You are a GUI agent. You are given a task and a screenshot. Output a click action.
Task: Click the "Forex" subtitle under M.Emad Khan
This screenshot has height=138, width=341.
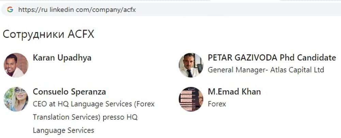(x=217, y=104)
